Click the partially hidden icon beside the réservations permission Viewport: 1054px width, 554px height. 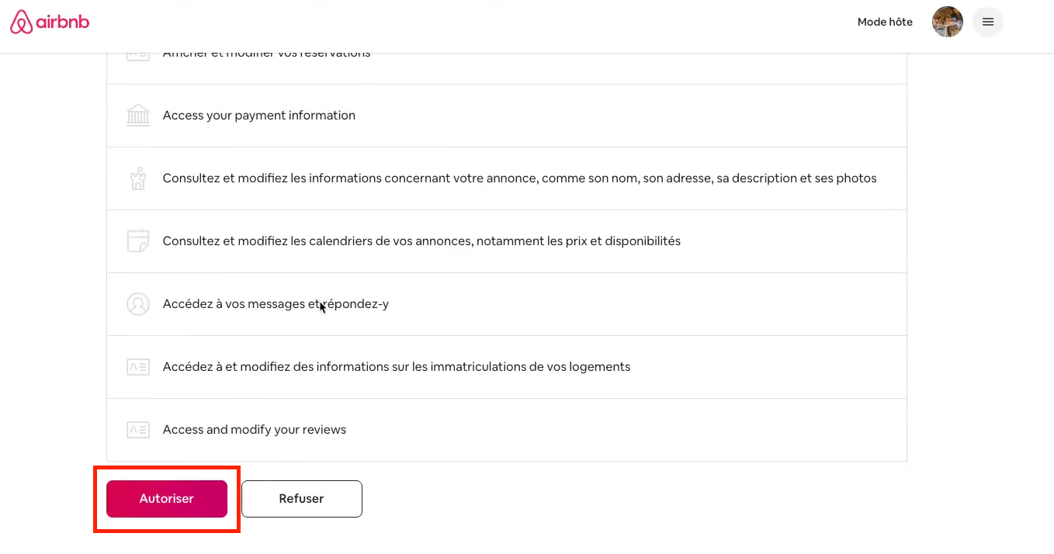[x=138, y=56]
